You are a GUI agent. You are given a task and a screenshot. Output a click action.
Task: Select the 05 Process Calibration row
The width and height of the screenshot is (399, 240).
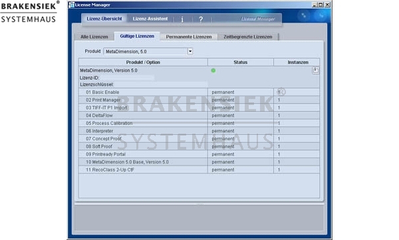199,123
